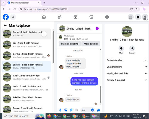The width and height of the screenshot is (149, 119).
Task: Click the $650 Marketplace listing link
Action: (x=76, y=39)
